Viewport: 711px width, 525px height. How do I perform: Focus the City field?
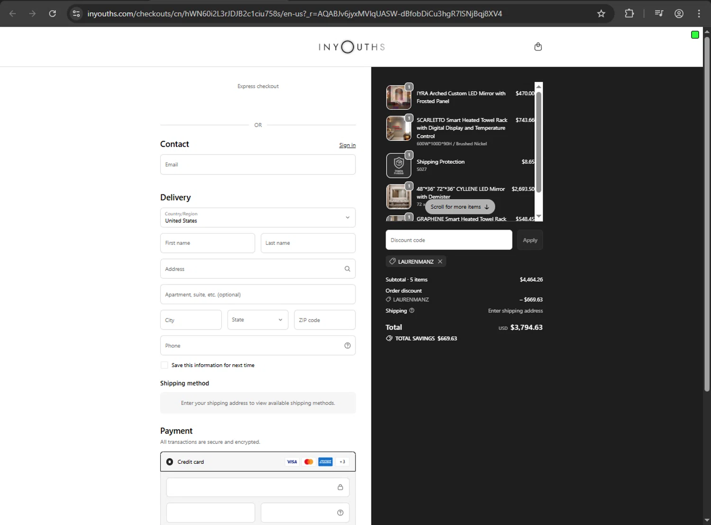coord(191,320)
